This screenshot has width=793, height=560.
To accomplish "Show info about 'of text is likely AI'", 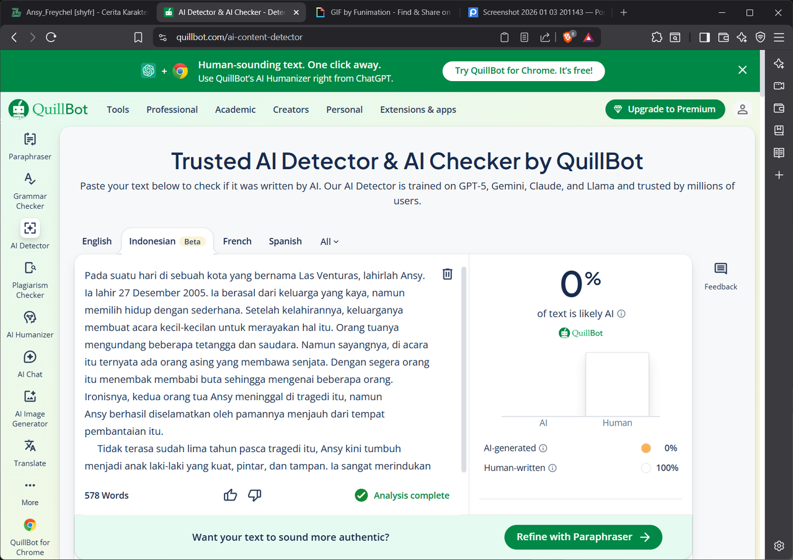I will [x=621, y=313].
